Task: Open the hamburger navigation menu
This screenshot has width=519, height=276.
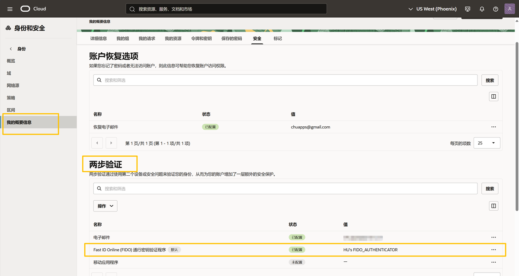Action: point(10,9)
